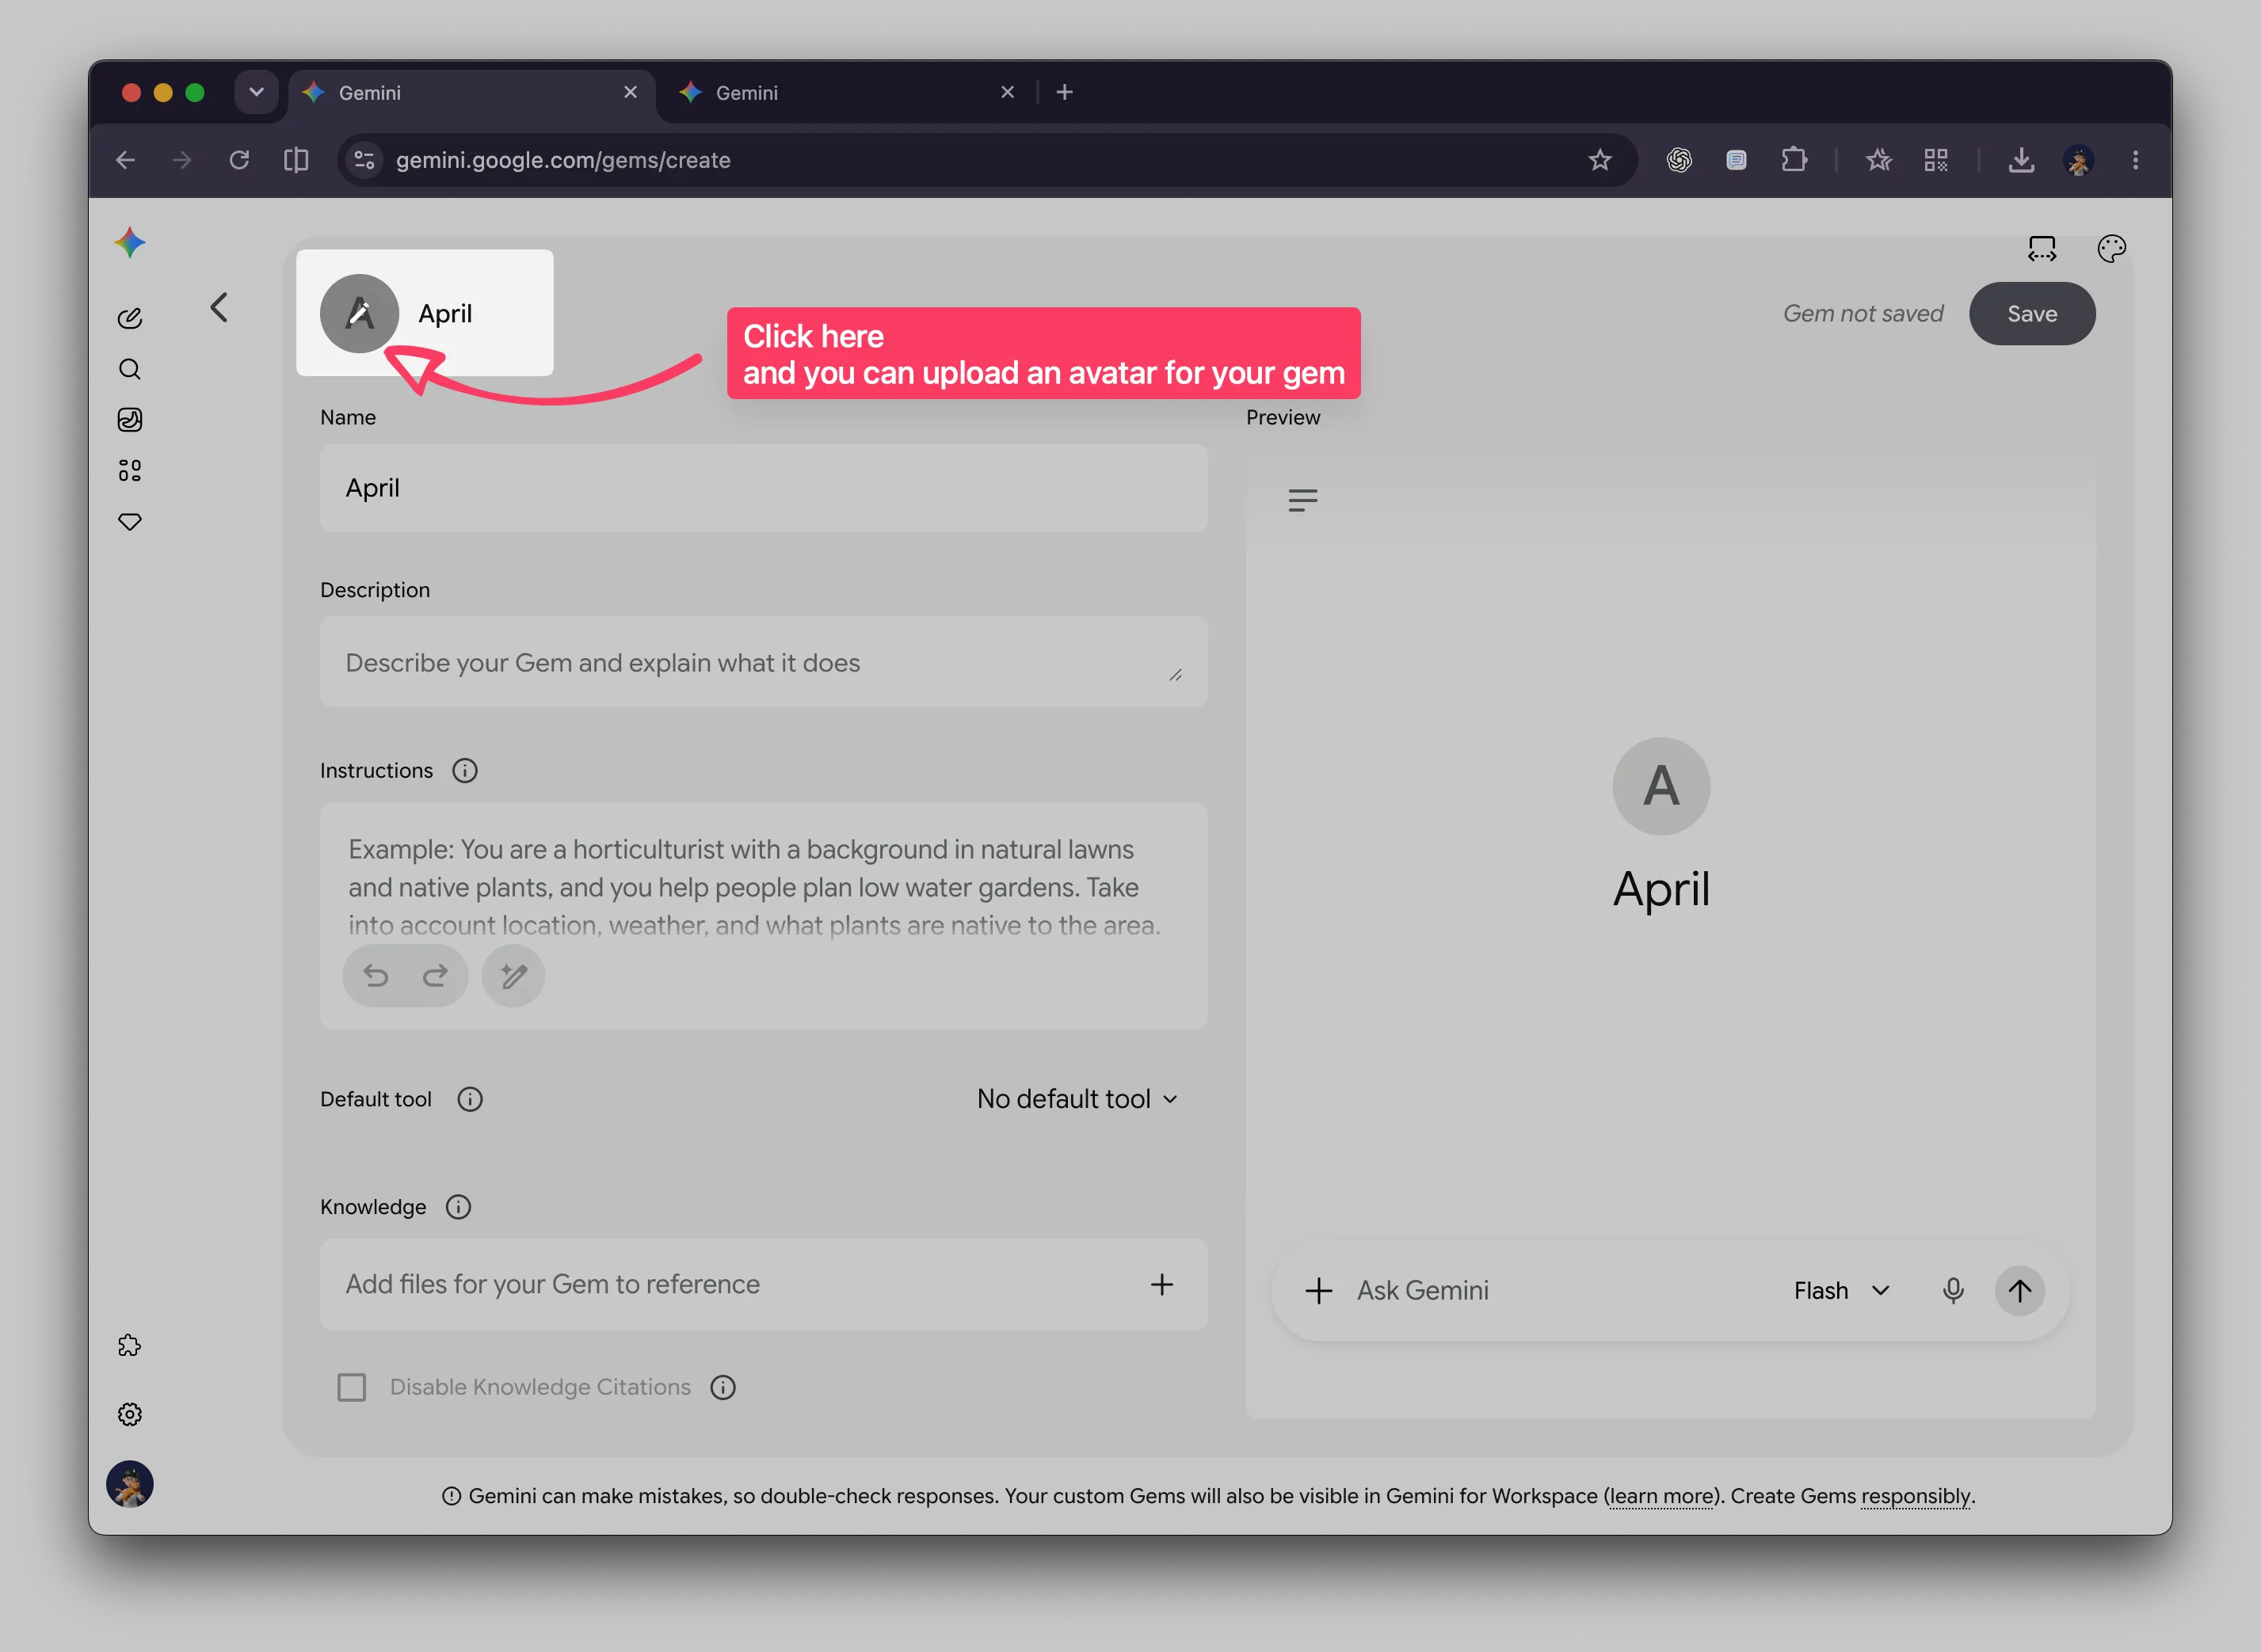Viewport: 2261px width, 1652px height.
Task: Open the extensions puzzle icon in sidebar
Action: (x=130, y=1346)
